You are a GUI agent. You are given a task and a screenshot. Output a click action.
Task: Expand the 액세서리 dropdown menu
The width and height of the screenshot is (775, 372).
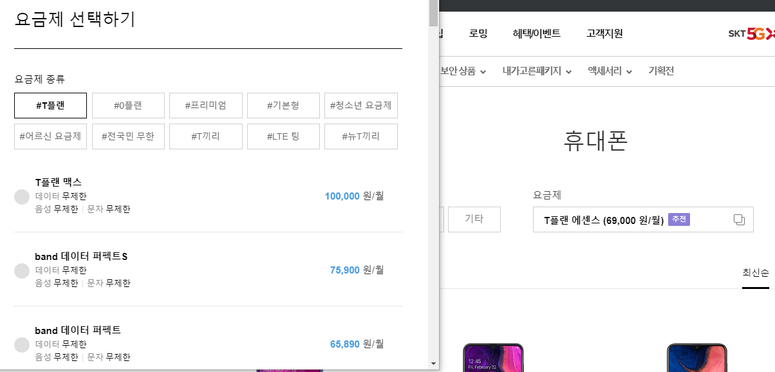point(610,71)
